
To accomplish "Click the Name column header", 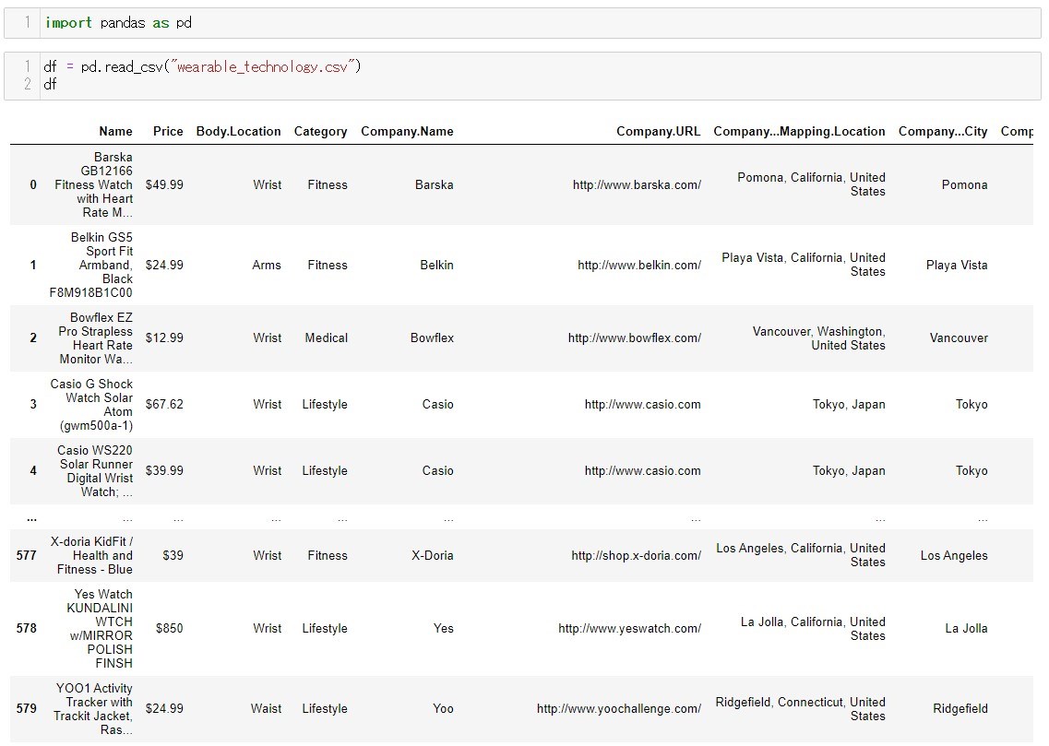I will click(x=115, y=132).
